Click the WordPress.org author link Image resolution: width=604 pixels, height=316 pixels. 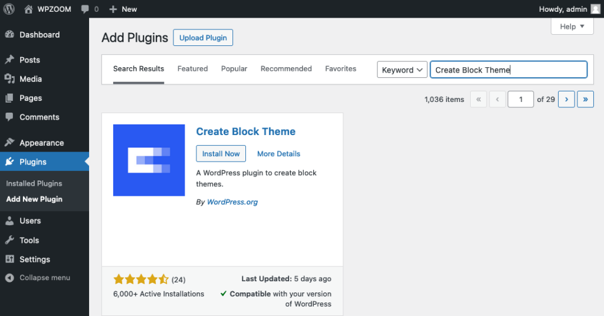(232, 202)
